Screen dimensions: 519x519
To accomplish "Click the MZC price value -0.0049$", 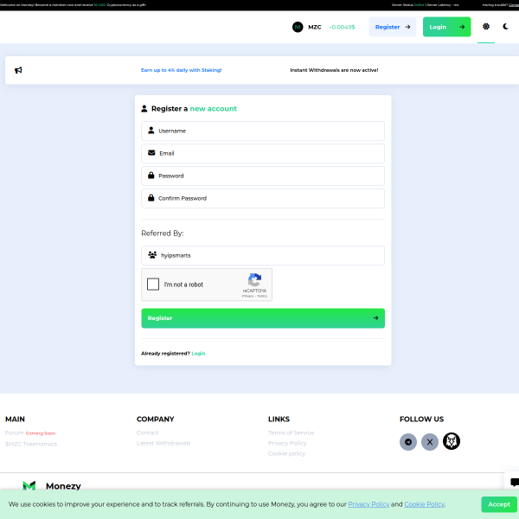I will click(x=342, y=27).
